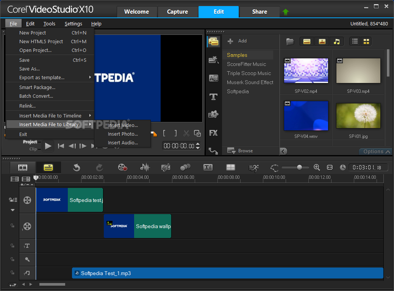
Task: Choose Insert Video... from submenu
Action: click(x=123, y=125)
